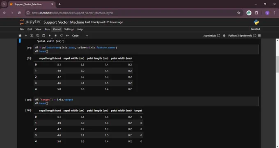
Task: Click the [10]: output prompt label
Action: 29,110
